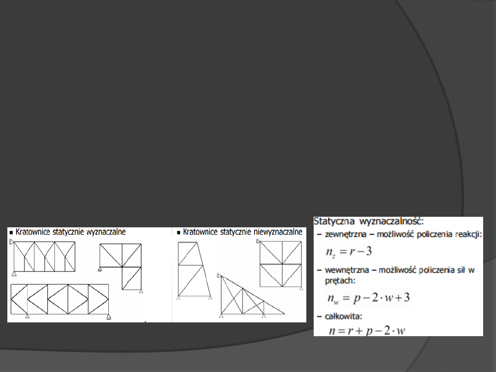Click the bullet square before "Kratownice statycznie niewyznaczalne"
Image resolution: width=496 pixels, height=372 pixels.
click(x=179, y=232)
